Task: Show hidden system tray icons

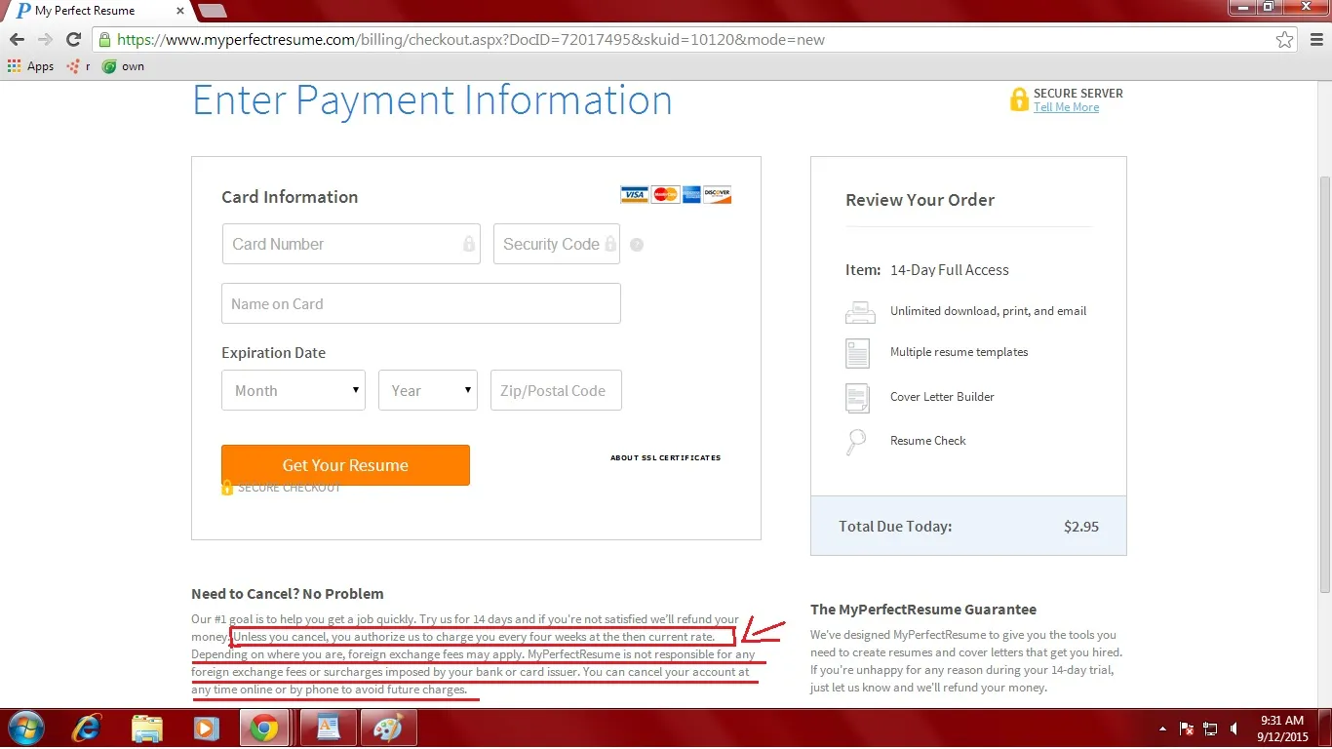Action: point(1163,729)
